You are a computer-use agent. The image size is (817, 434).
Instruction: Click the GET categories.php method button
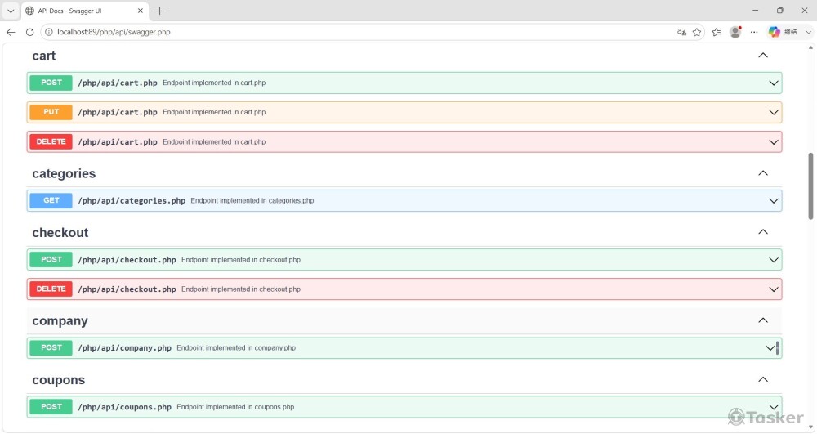tap(51, 200)
